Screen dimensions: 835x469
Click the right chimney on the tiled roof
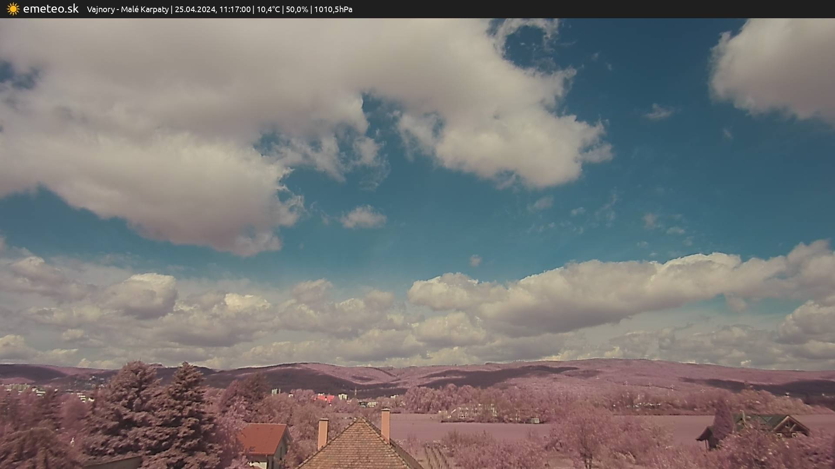point(385,424)
